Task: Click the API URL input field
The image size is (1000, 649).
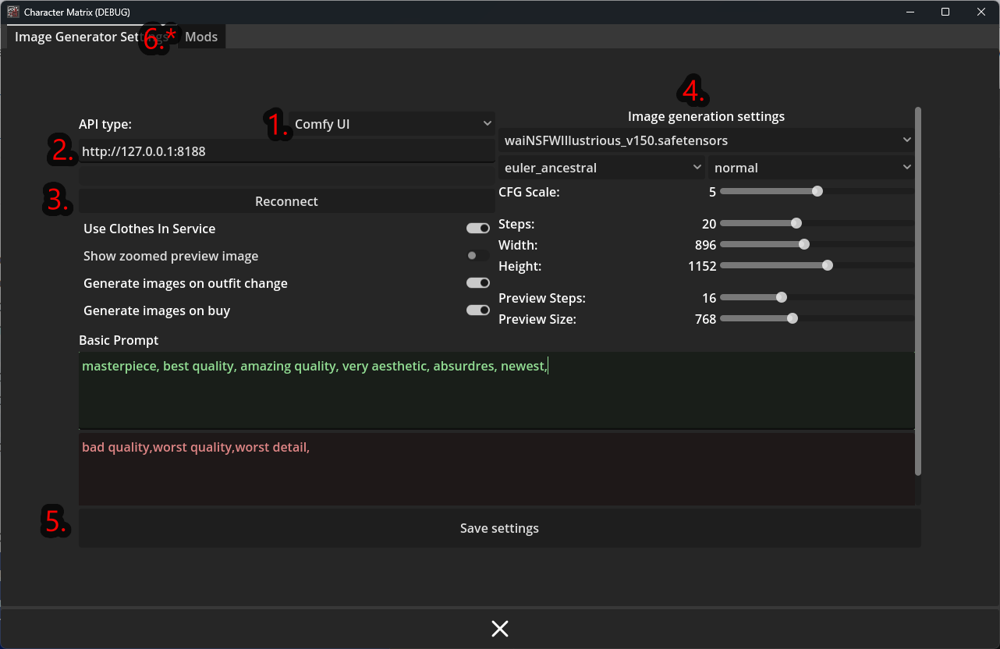Action: [286, 151]
